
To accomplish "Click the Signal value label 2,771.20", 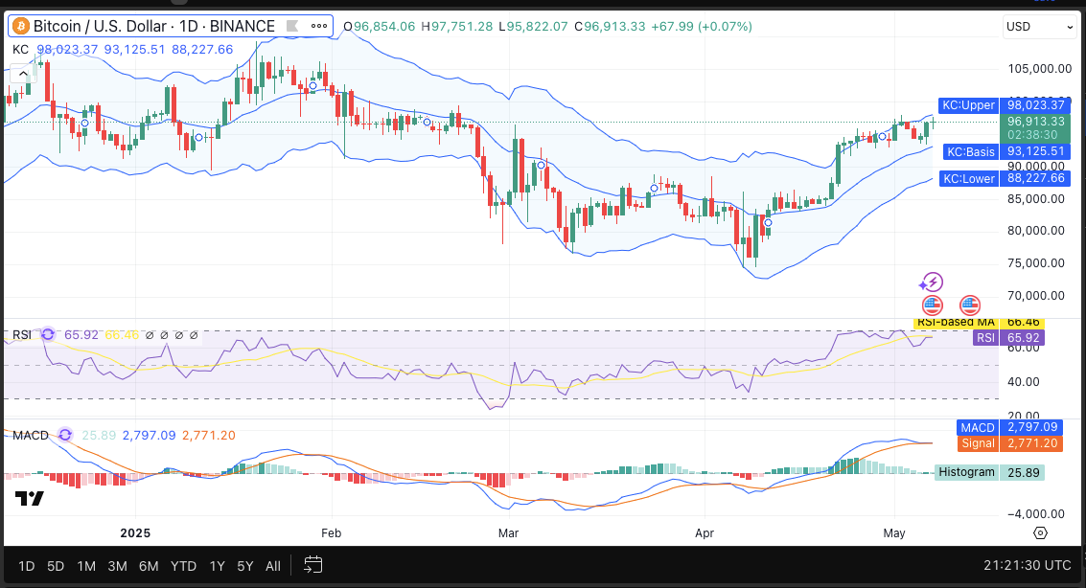I will tap(1032, 443).
